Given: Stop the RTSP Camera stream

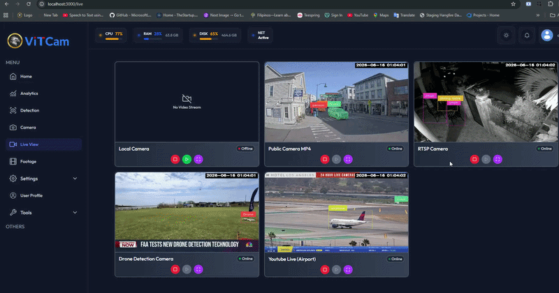Looking at the screenshot, I should coord(474,159).
